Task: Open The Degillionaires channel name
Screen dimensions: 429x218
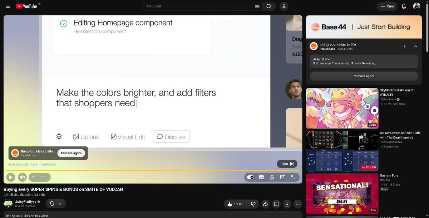Action: pos(391,142)
